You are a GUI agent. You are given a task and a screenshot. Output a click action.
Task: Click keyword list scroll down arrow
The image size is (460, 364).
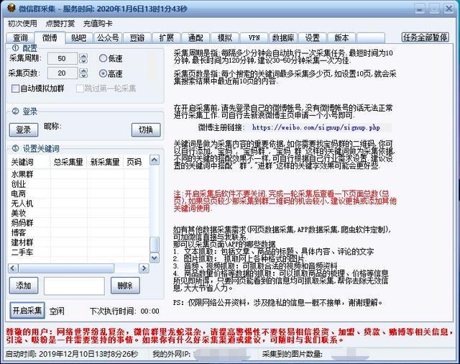[x=155, y=258]
